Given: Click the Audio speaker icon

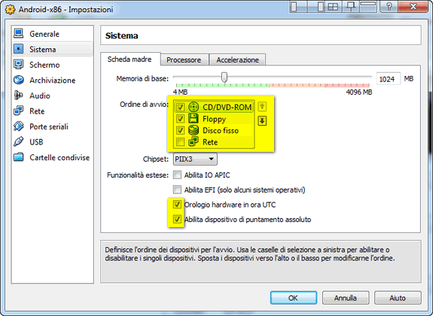Looking at the screenshot, I should pos(19,96).
